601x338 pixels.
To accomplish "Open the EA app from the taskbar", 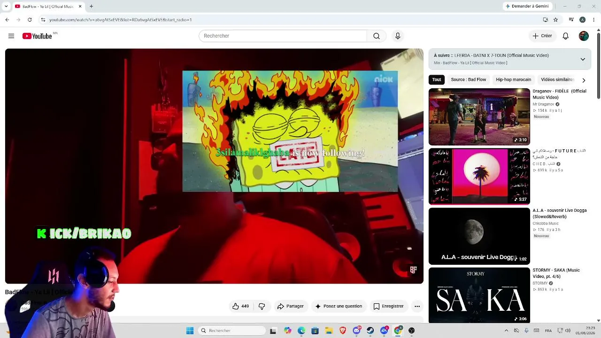I will (x=384, y=330).
